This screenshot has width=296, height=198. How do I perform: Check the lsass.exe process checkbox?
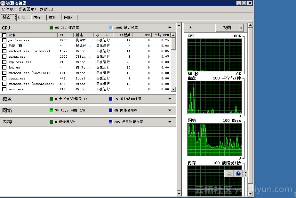[x=4, y=78]
